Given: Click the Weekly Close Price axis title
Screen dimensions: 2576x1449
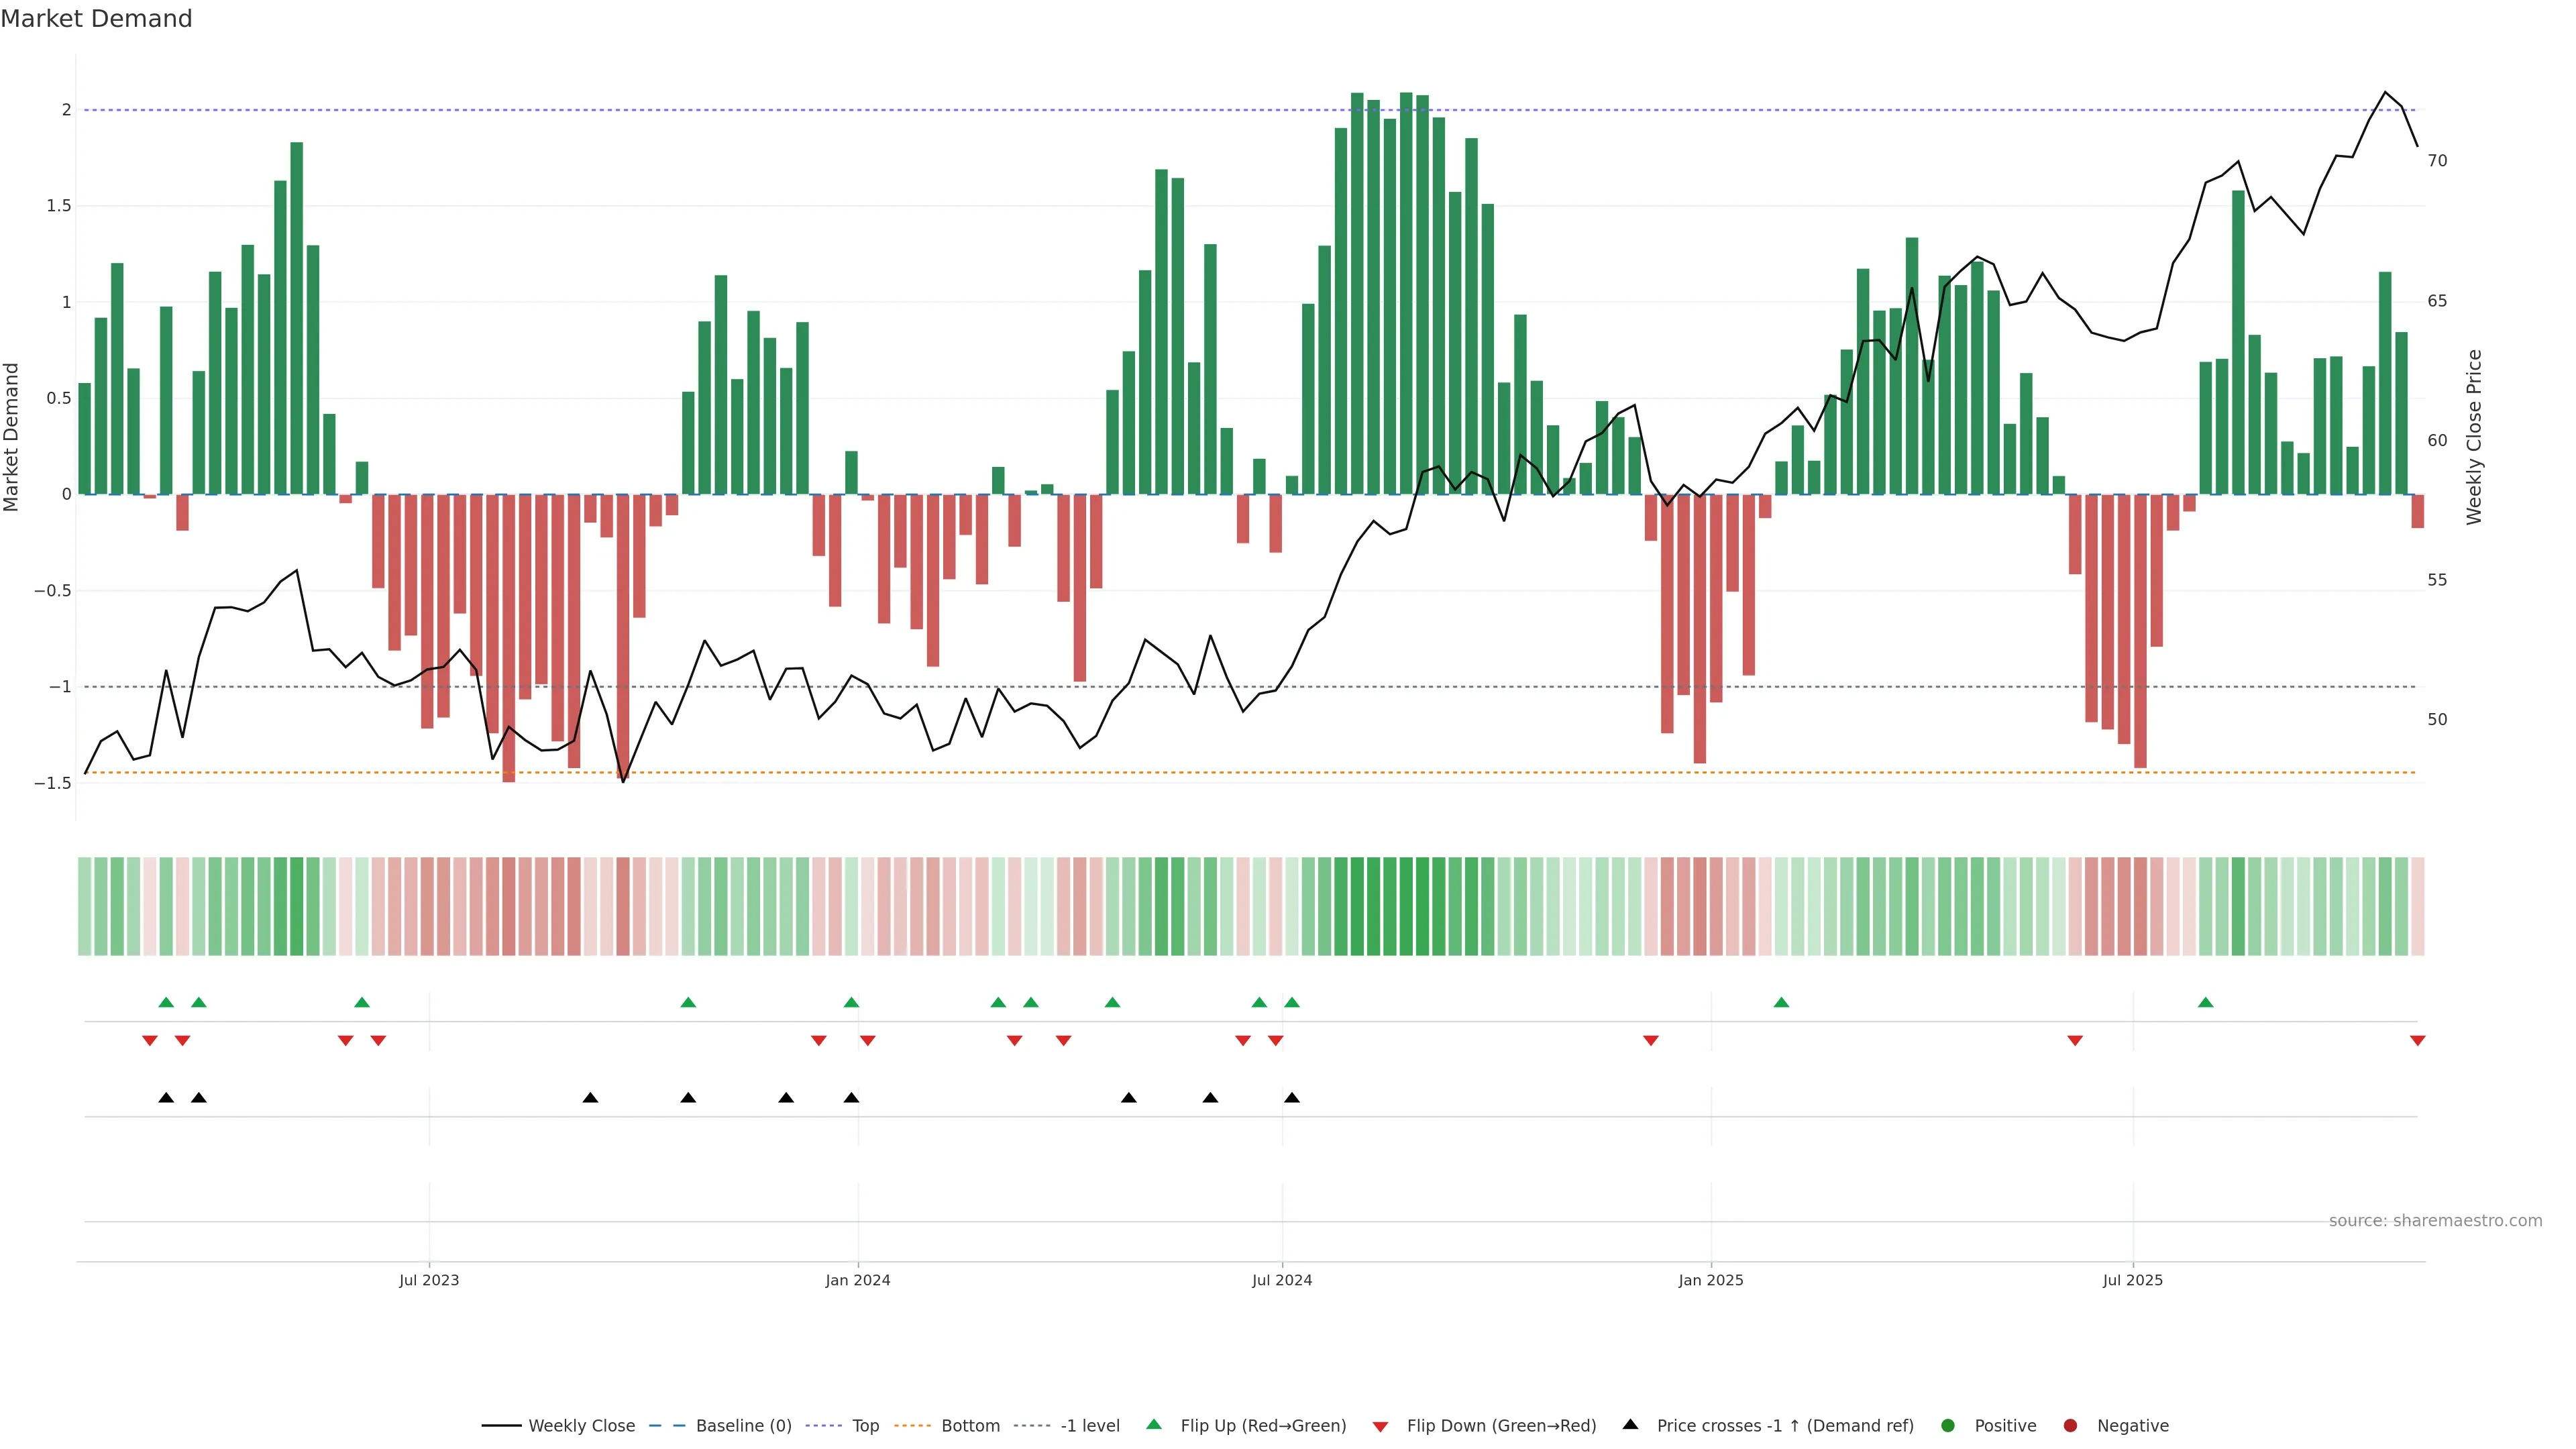Looking at the screenshot, I should click(2474, 437).
